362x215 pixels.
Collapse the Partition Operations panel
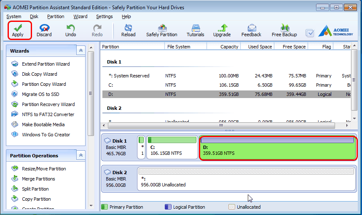click(x=81, y=155)
